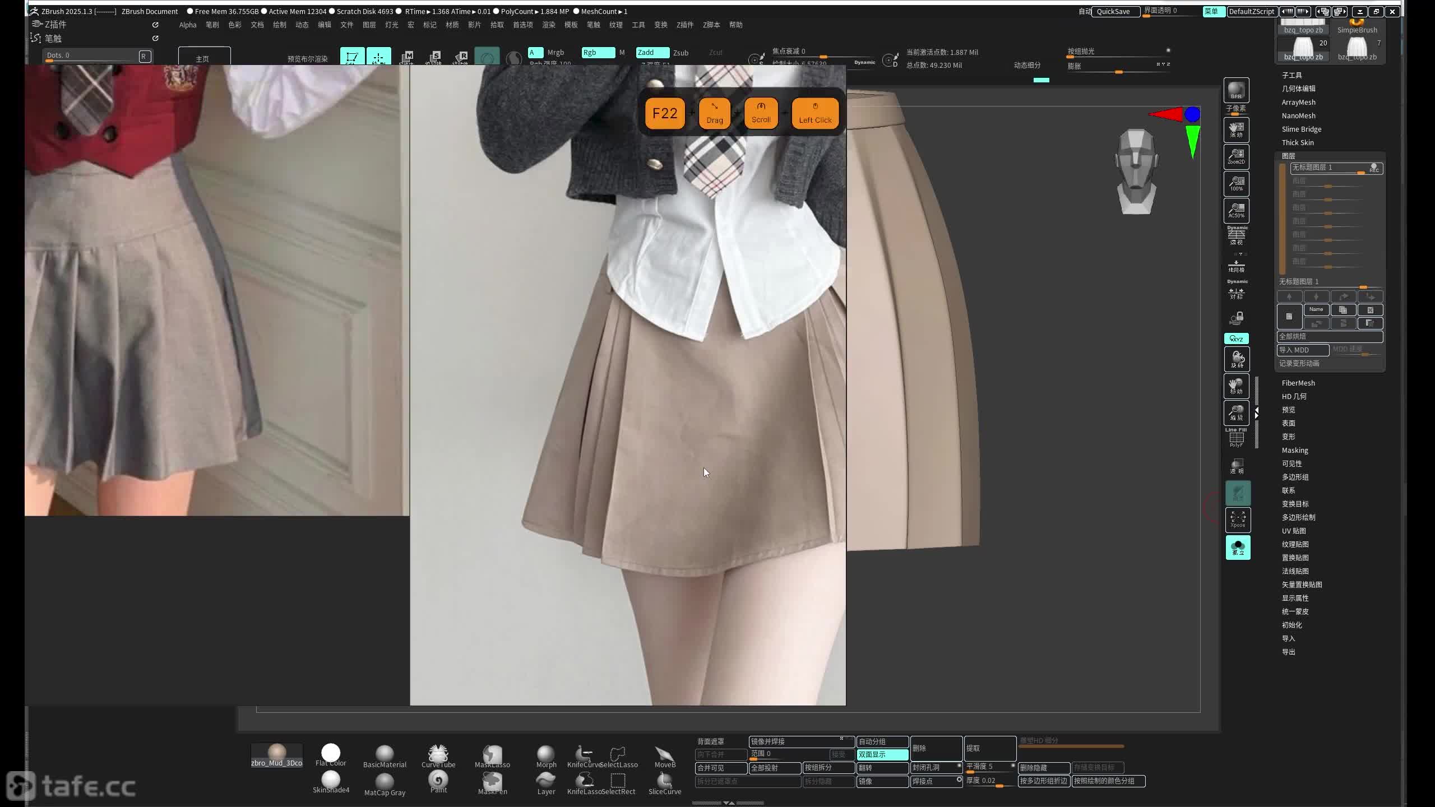Viewport: 1435px width, 807px height.
Task: Collapse the 图层 layers section
Action: (x=1288, y=156)
